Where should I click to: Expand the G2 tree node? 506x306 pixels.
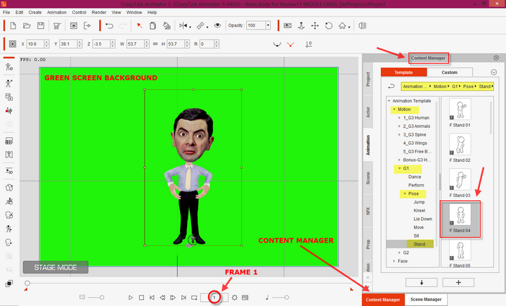pyautogui.click(x=399, y=253)
